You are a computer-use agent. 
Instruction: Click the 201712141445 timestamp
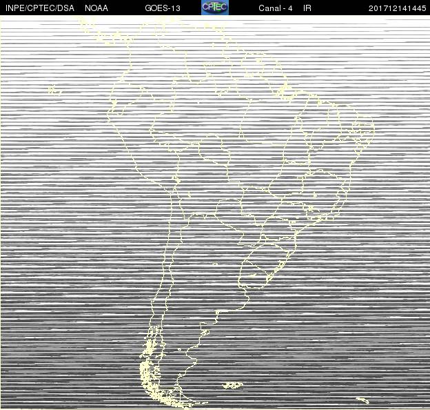click(x=396, y=8)
